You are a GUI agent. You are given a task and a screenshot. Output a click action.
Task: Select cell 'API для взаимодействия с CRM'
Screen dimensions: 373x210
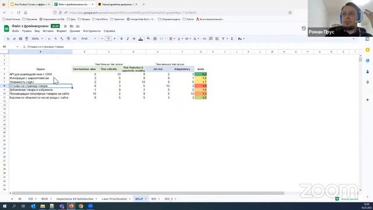point(40,74)
